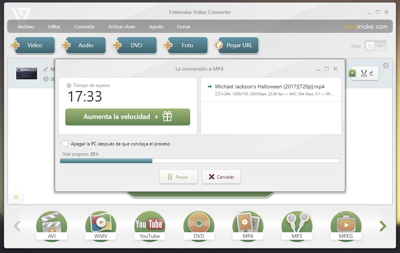Close the Freemake Video Converter window
The width and height of the screenshot is (400, 253).
tap(386, 12)
